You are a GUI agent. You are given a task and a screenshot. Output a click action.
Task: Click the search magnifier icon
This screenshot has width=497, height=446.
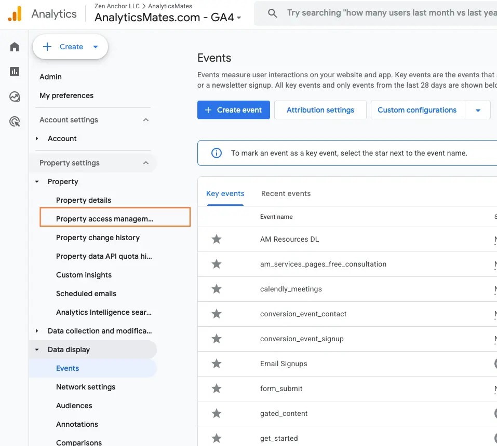[x=272, y=13]
